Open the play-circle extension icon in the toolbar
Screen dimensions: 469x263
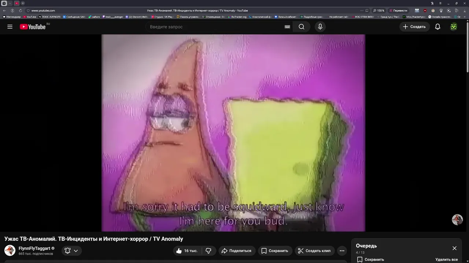coord(449,11)
